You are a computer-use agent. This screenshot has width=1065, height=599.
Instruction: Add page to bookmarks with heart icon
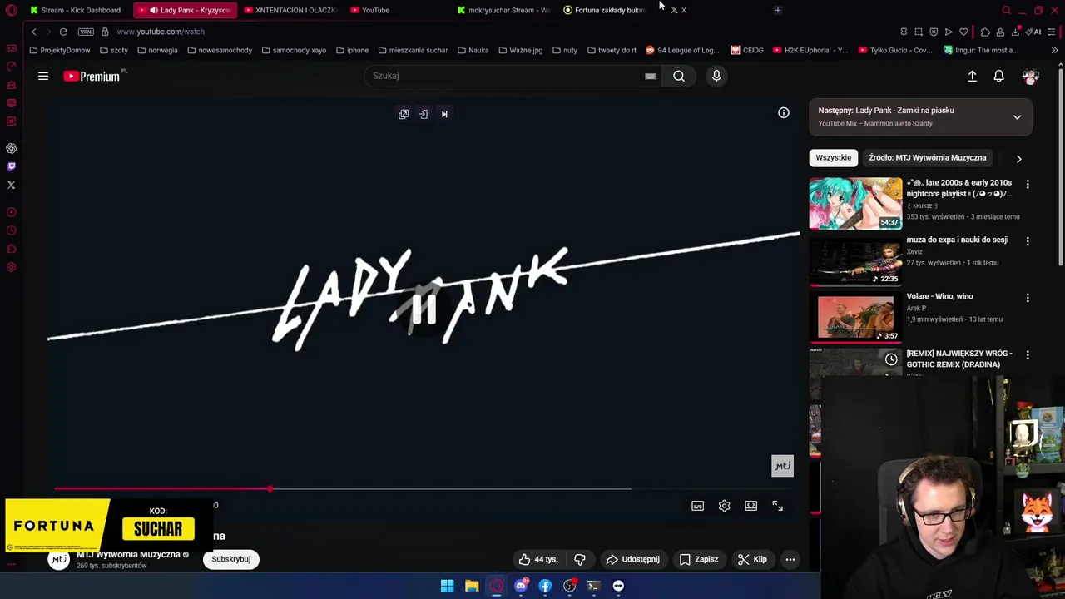(963, 32)
